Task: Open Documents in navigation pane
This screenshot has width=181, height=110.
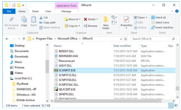Action: 19,51
